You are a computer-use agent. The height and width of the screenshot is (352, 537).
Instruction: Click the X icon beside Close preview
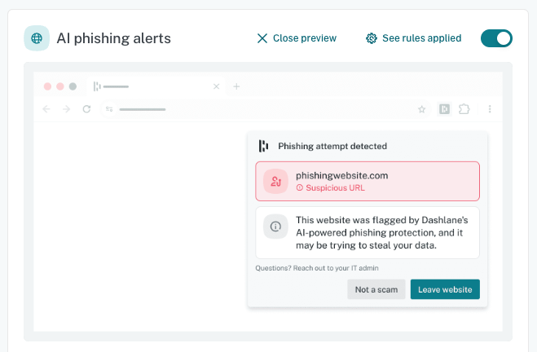(x=262, y=38)
